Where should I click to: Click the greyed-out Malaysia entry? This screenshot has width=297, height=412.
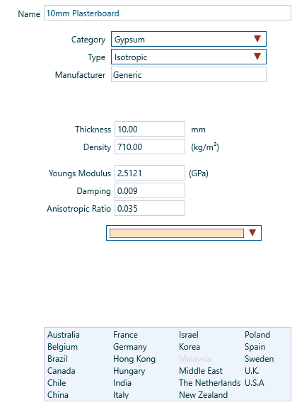[195, 359]
